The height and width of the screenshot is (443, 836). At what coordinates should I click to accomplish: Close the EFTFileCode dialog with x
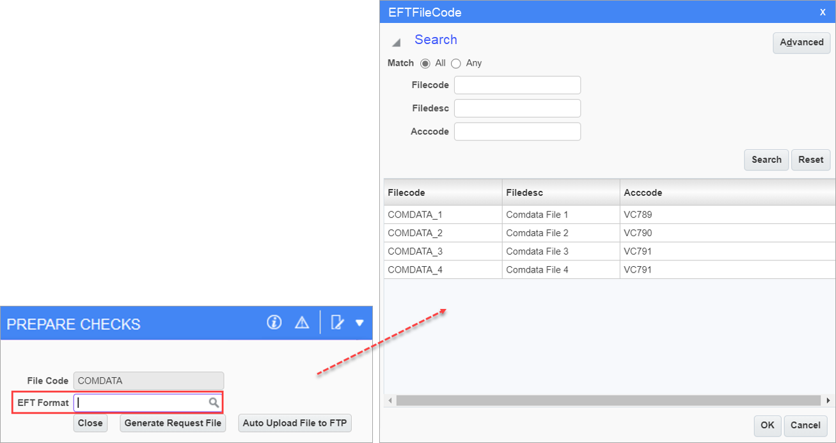(x=823, y=12)
